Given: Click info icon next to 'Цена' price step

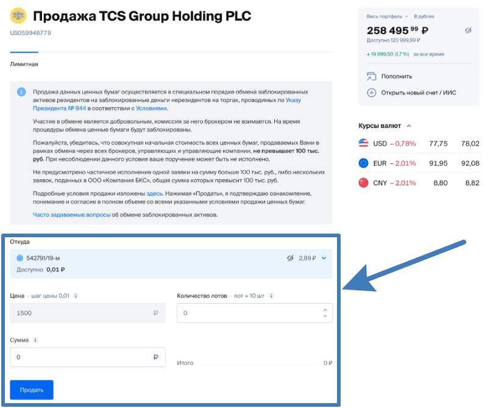Looking at the screenshot, I should pyautogui.click(x=76, y=296).
